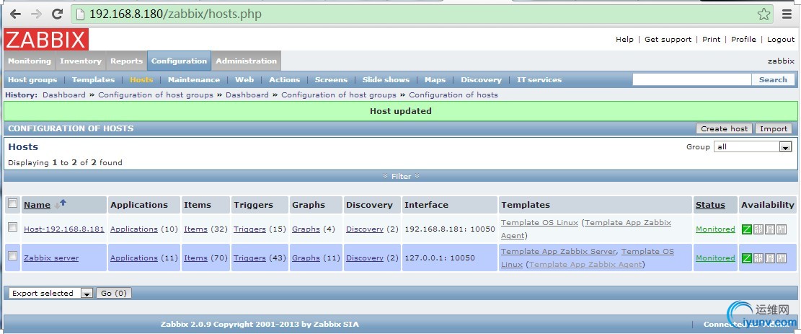Select the Configuration main tab
This screenshot has width=801, height=334.
pos(180,61)
